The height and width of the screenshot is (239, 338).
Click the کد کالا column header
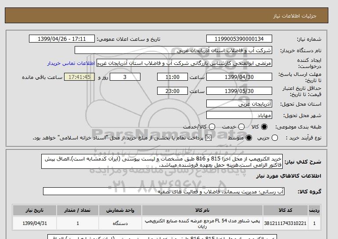(285, 210)
